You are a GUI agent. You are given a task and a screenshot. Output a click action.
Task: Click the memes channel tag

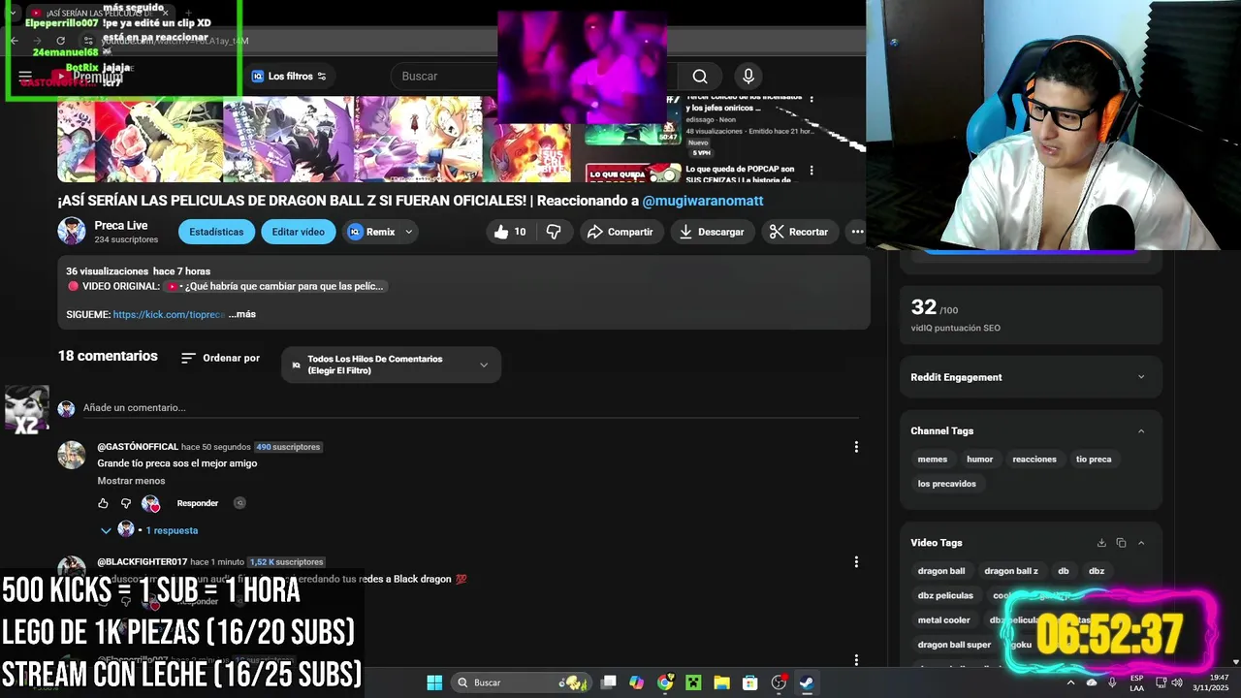[933, 460]
